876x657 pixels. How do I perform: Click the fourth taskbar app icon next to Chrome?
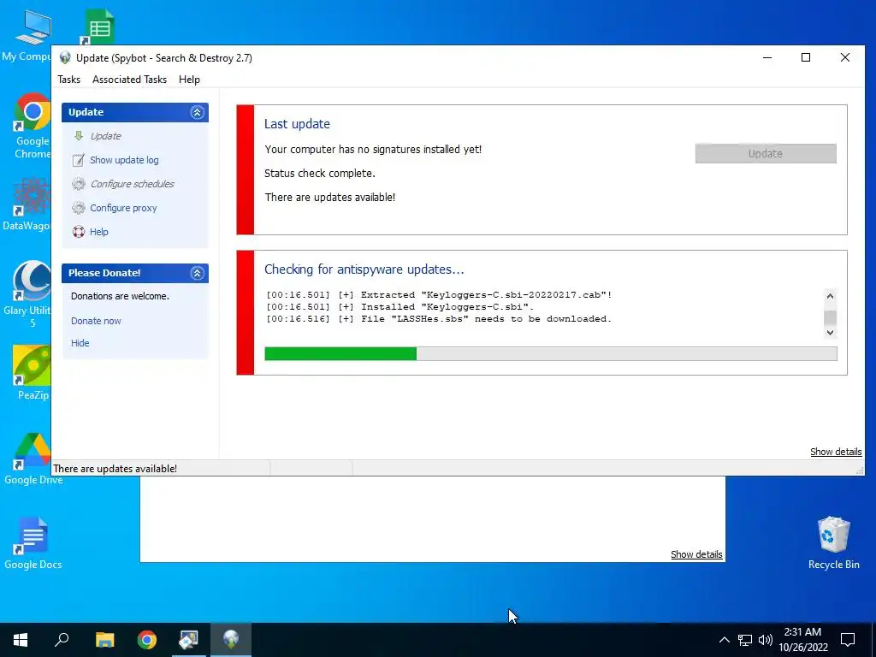189,640
